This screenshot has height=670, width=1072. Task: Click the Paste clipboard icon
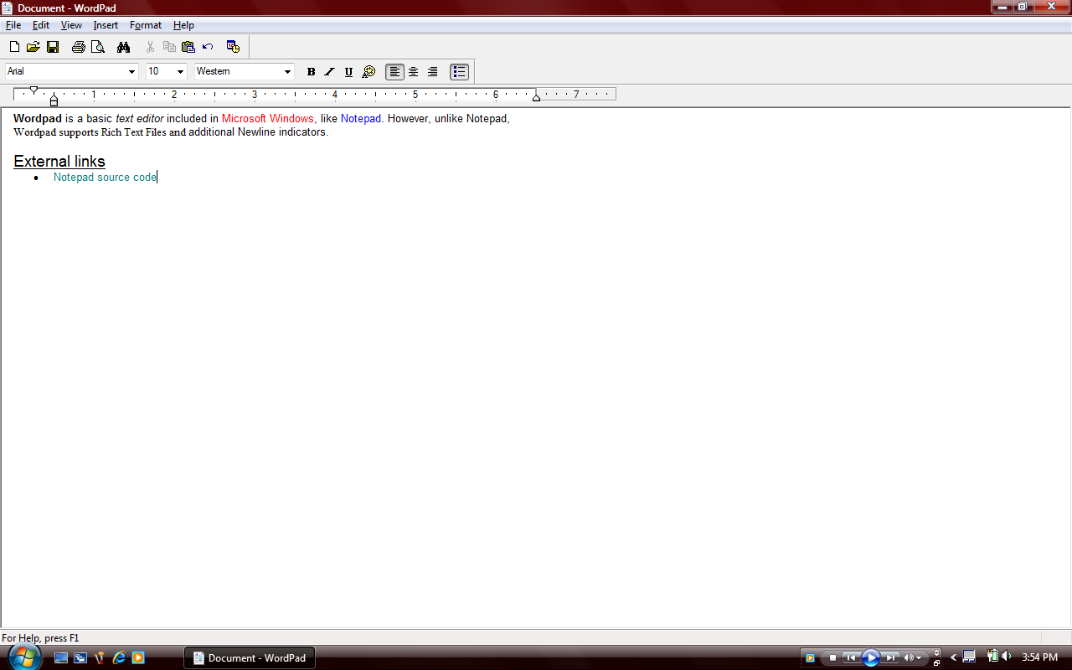[188, 47]
